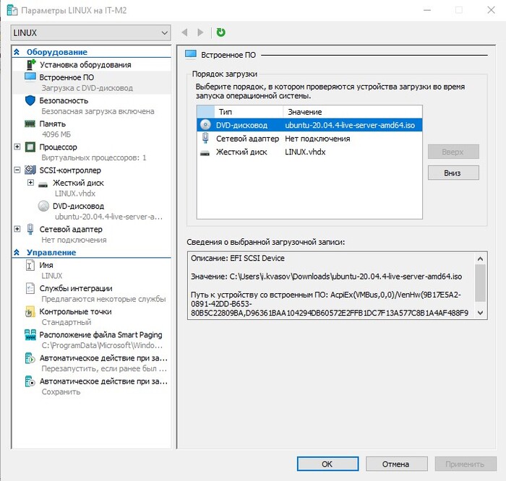Image resolution: width=506 pixels, height=481 pixels.
Task: Select the Контрольные точки checkpoint icon
Action: click(30, 312)
